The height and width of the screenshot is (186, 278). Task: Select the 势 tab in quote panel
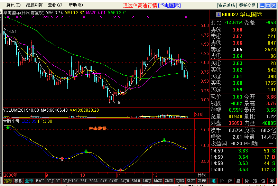pyautogui.click(x=247, y=181)
